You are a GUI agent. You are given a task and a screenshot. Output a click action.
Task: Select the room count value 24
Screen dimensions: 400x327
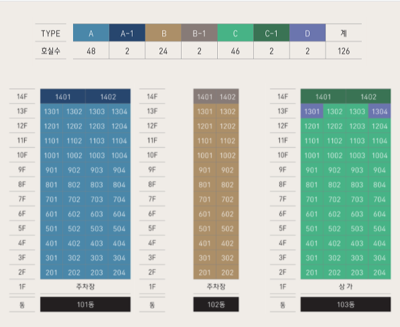(163, 51)
